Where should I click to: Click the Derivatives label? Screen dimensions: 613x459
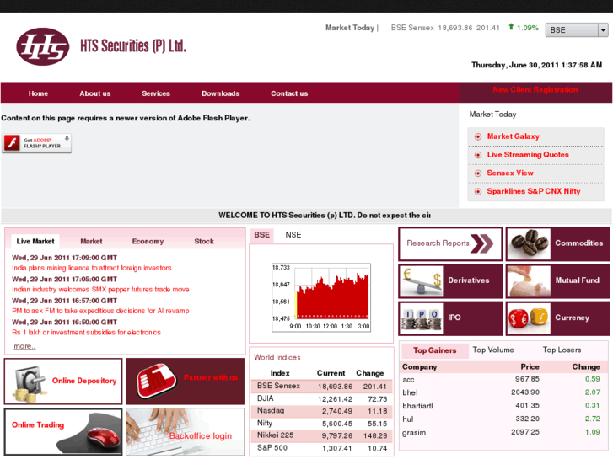[468, 280]
